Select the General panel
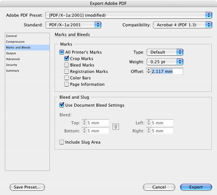This screenshot has width=217, height=195. 27,36
